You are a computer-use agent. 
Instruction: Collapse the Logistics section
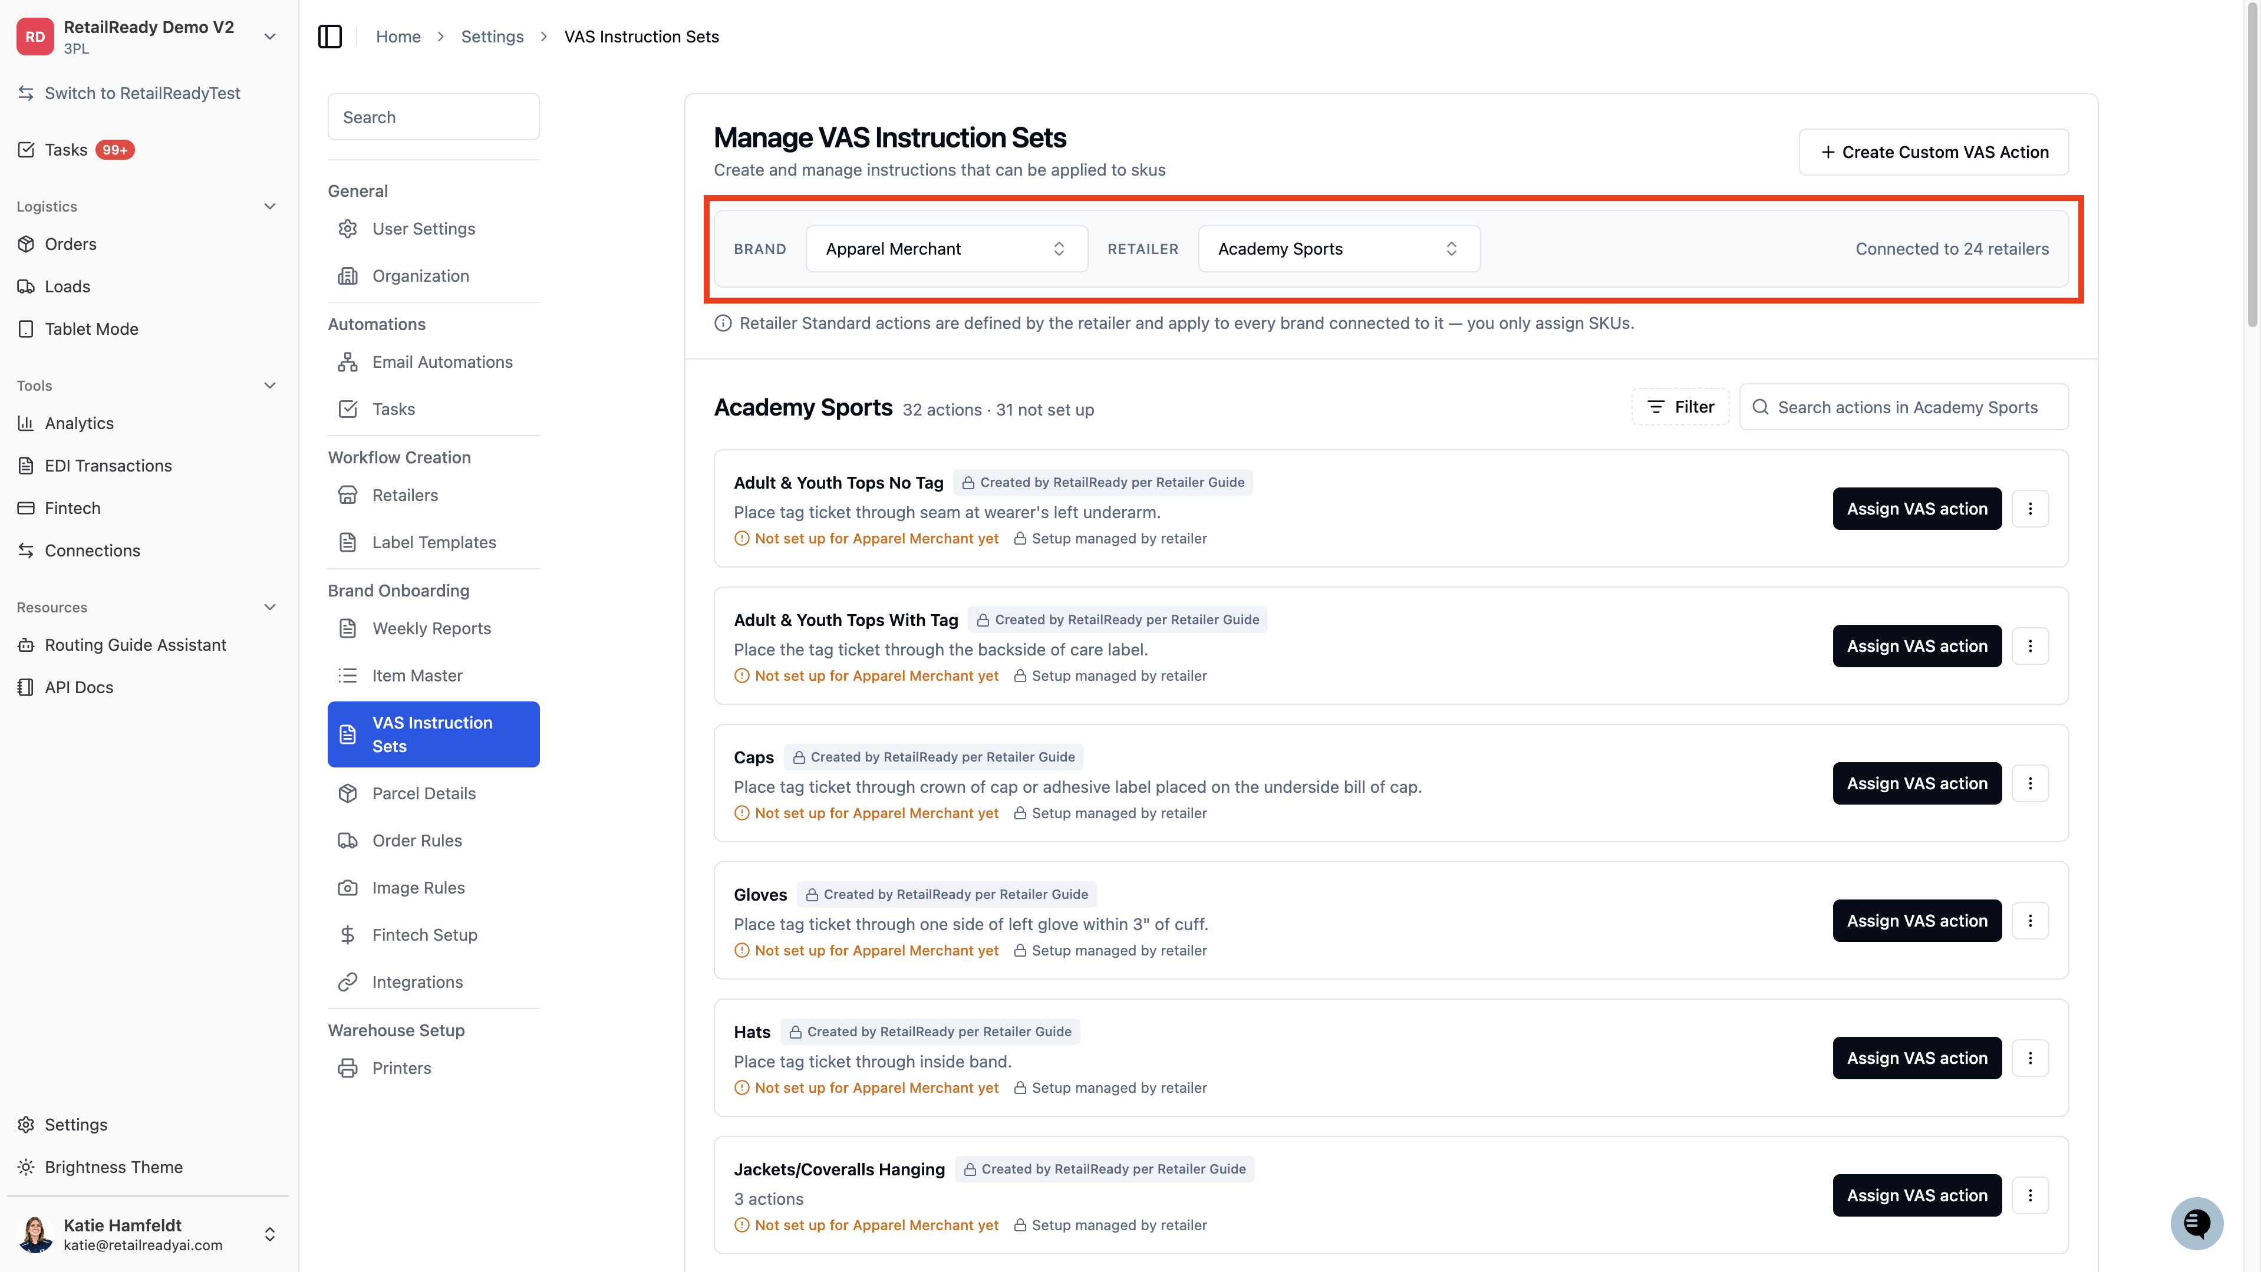269,206
